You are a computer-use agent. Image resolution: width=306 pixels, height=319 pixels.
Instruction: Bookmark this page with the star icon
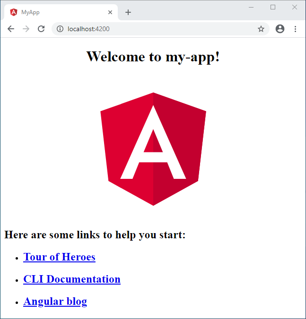(261, 29)
